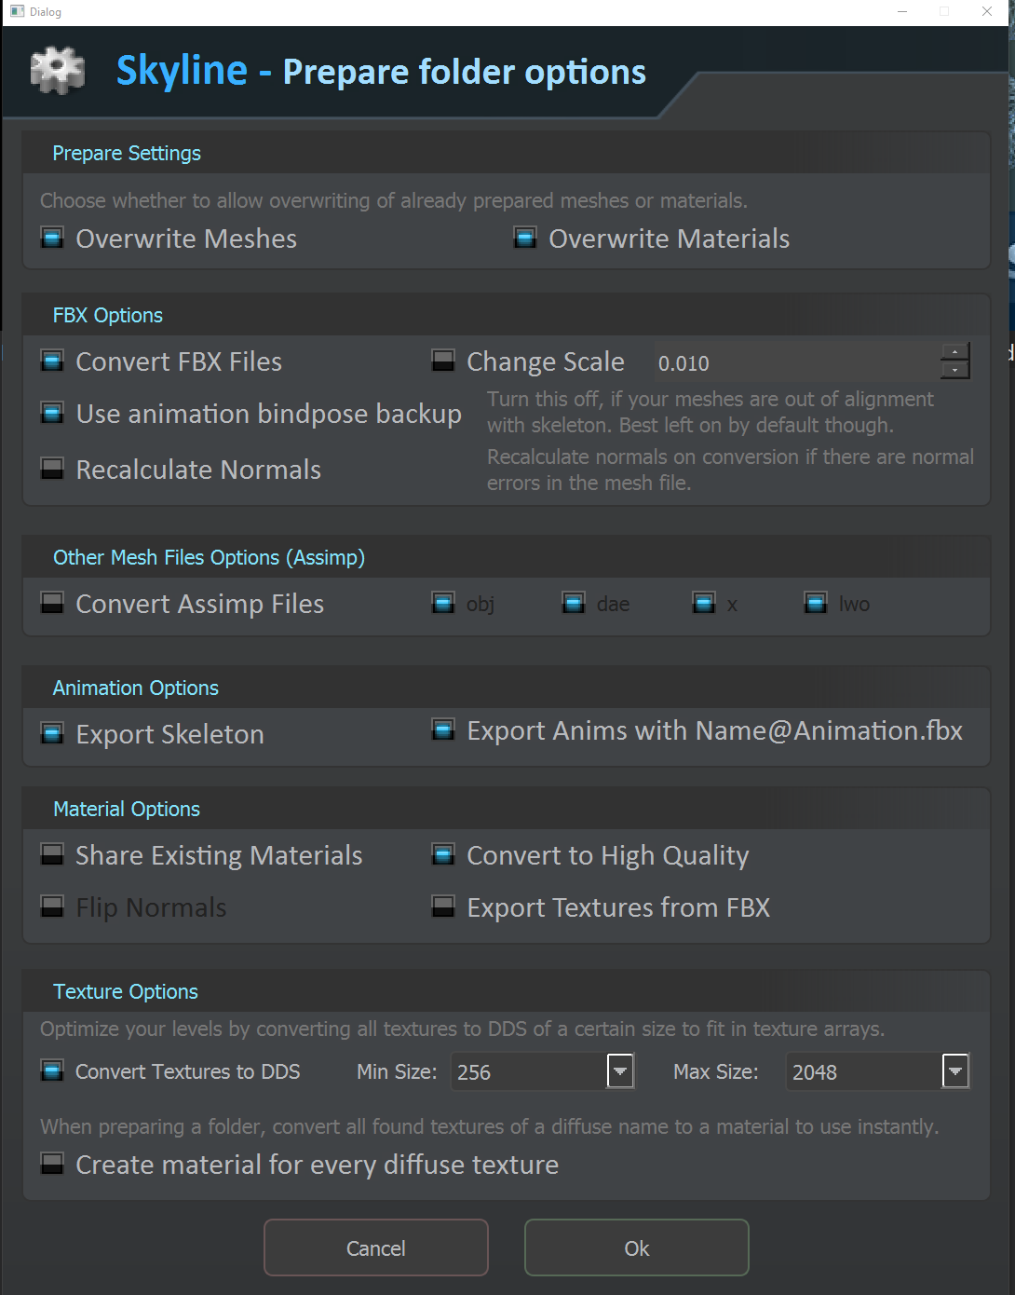This screenshot has width=1015, height=1295.
Task: Open the Min Size dropdown arrow
Action: coord(620,1071)
